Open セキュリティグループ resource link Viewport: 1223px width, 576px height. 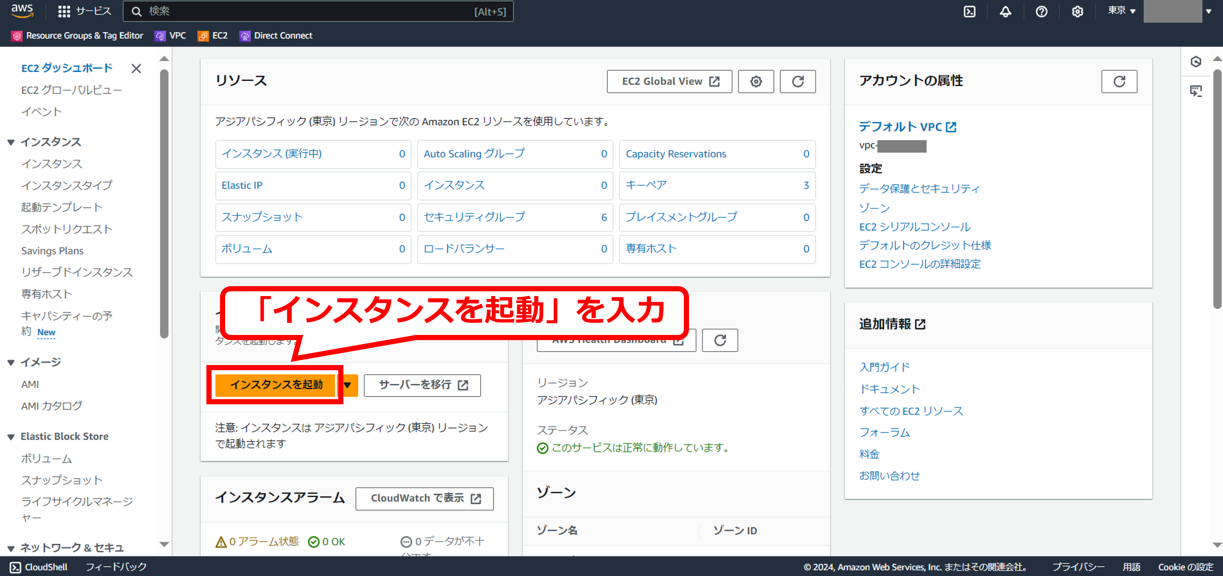click(474, 217)
